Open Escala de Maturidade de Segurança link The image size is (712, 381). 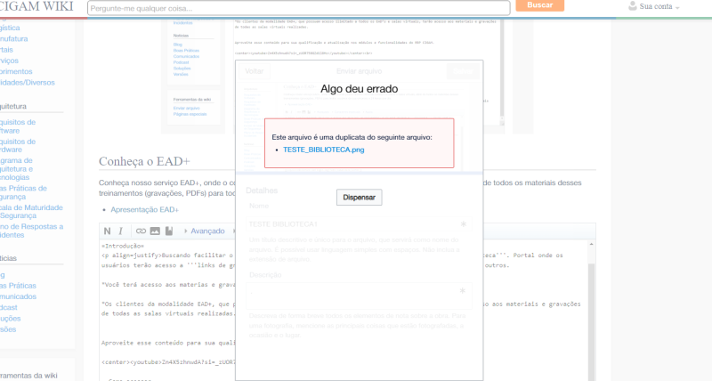(x=31, y=212)
